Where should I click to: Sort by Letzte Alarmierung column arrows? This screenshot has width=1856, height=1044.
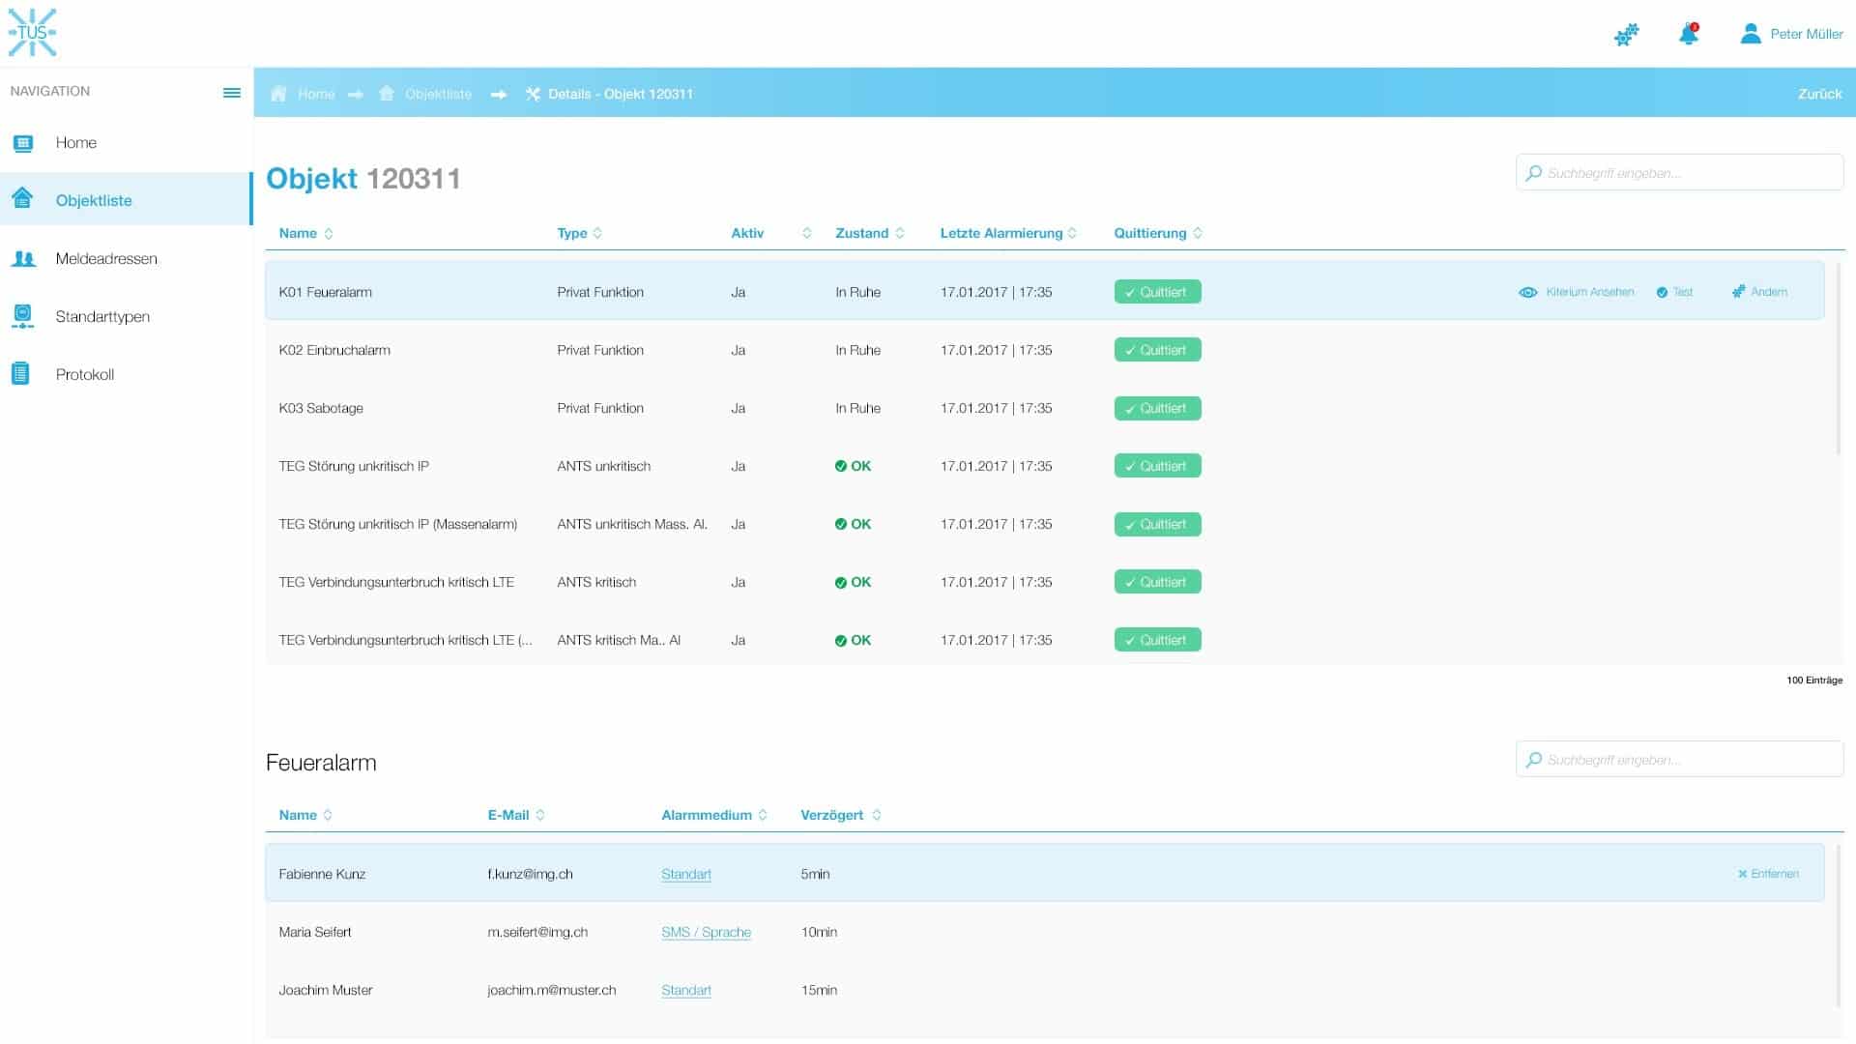pos(1072,233)
